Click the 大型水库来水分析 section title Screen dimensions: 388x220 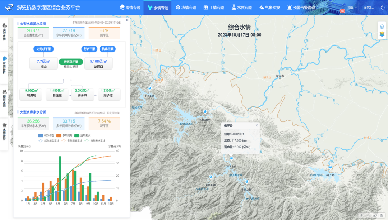(x=33, y=112)
